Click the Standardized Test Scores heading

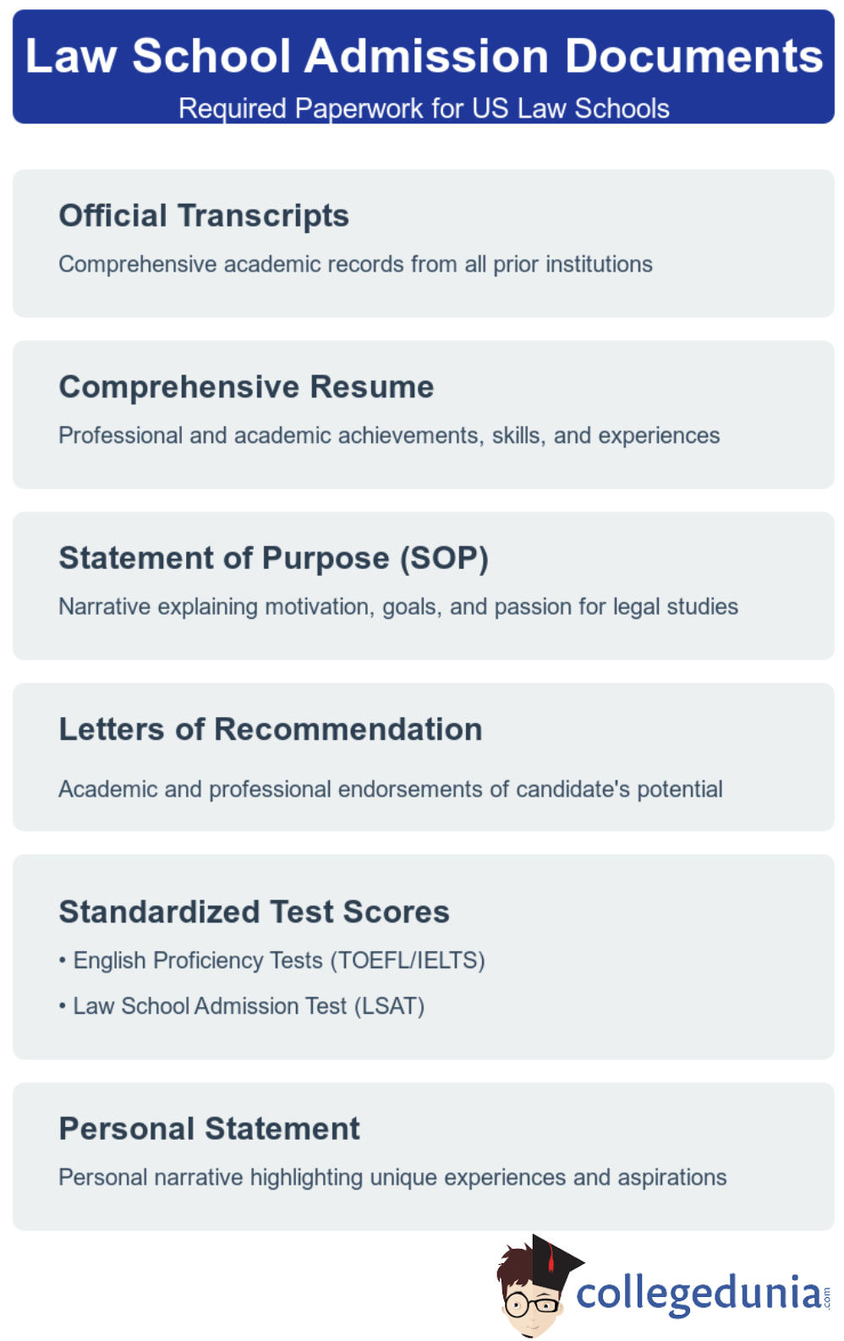(254, 911)
